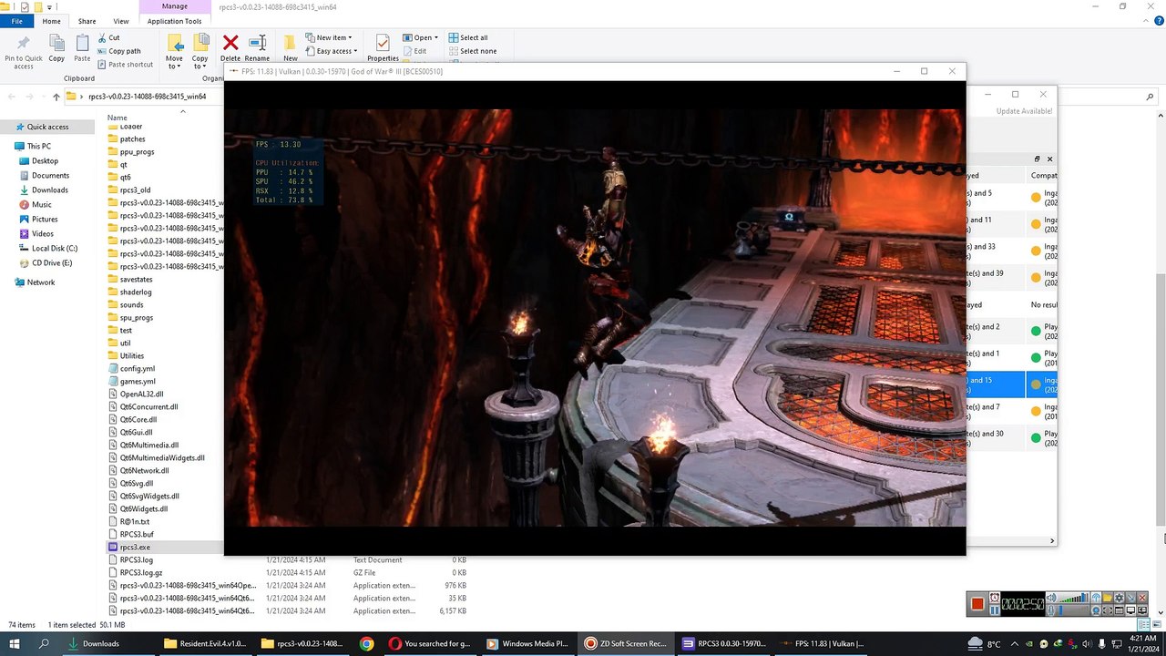Switch to the Home ribbon tab
This screenshot has height=656, width=1166.
(x=52, y=21)
